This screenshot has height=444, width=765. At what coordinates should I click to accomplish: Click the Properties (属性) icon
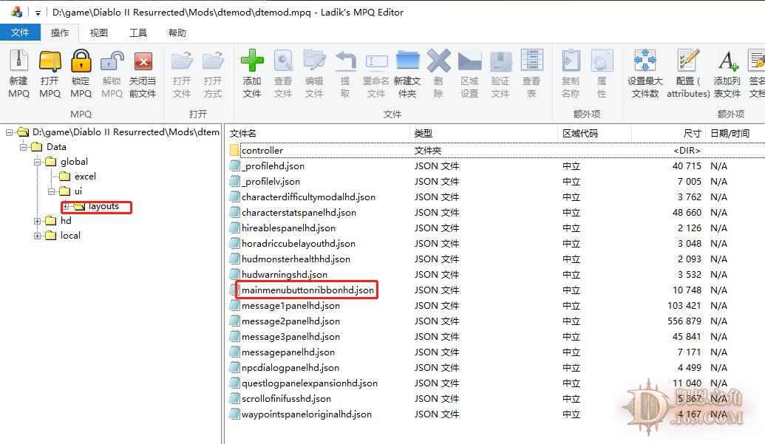click(602, 61)
